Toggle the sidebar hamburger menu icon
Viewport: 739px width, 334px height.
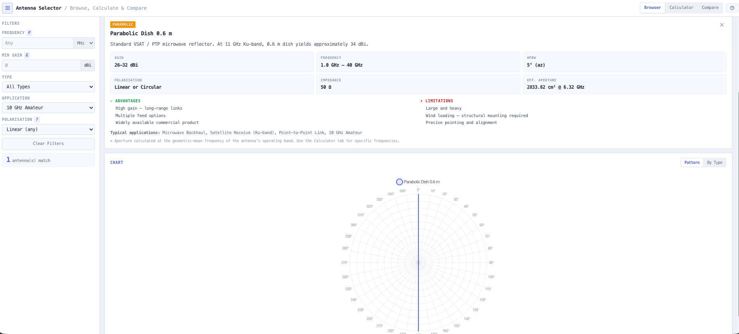(7, 8)
